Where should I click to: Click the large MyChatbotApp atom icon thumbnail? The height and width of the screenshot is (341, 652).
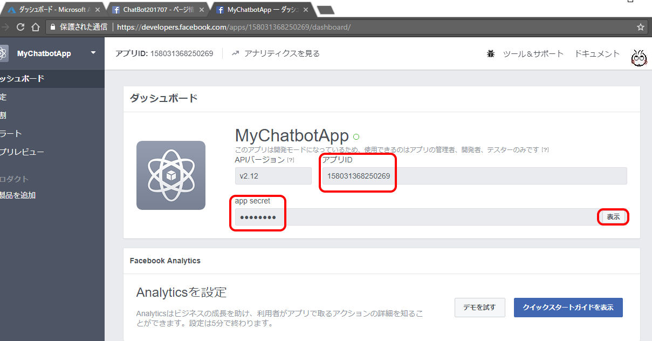171,175
